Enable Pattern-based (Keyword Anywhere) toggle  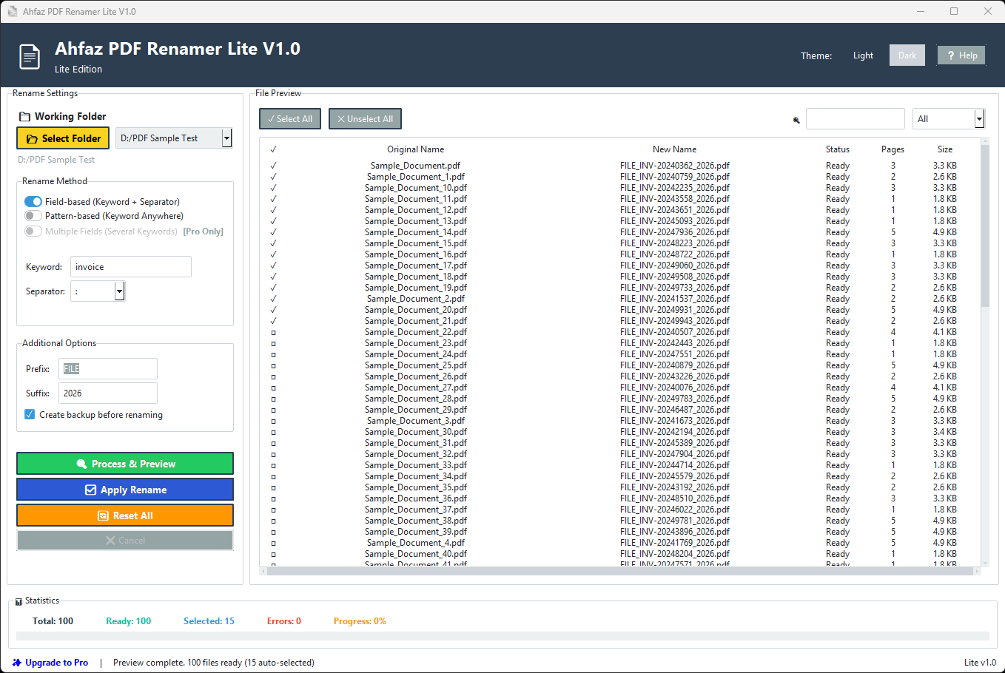(33, 216)
